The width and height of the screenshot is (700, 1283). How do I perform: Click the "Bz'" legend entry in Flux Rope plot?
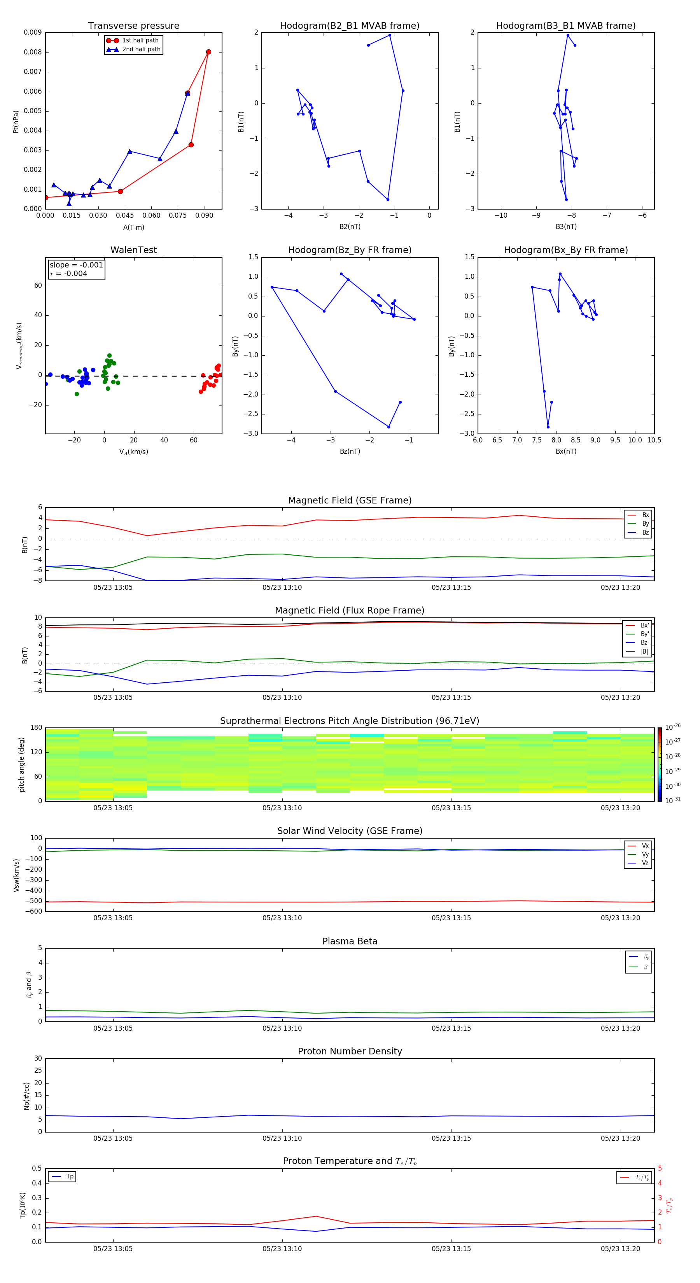coord(637,643)
